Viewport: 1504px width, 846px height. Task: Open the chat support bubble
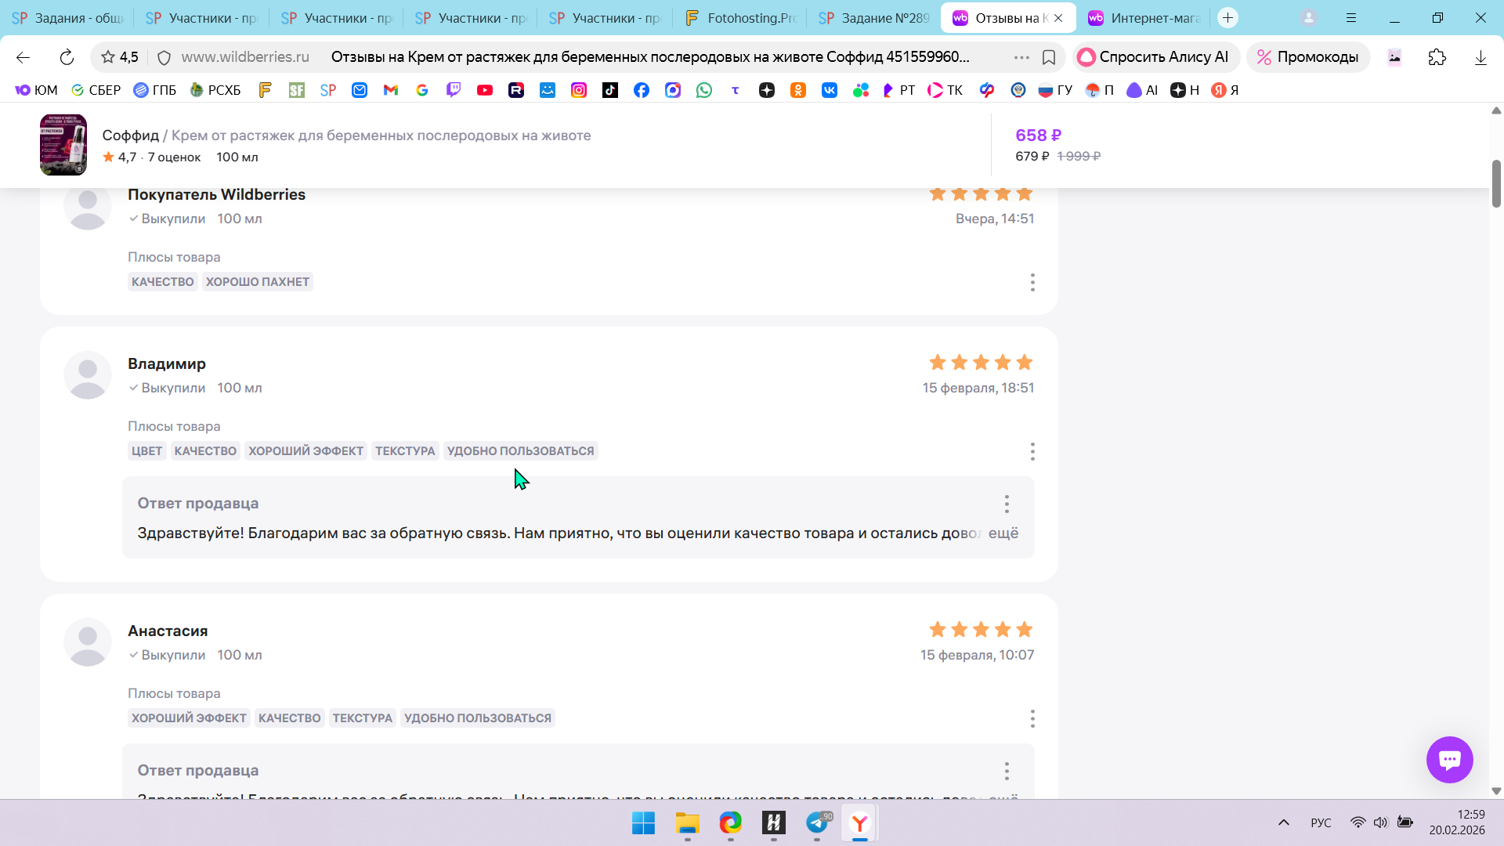pyautogui.click(x=1449, y=759)
